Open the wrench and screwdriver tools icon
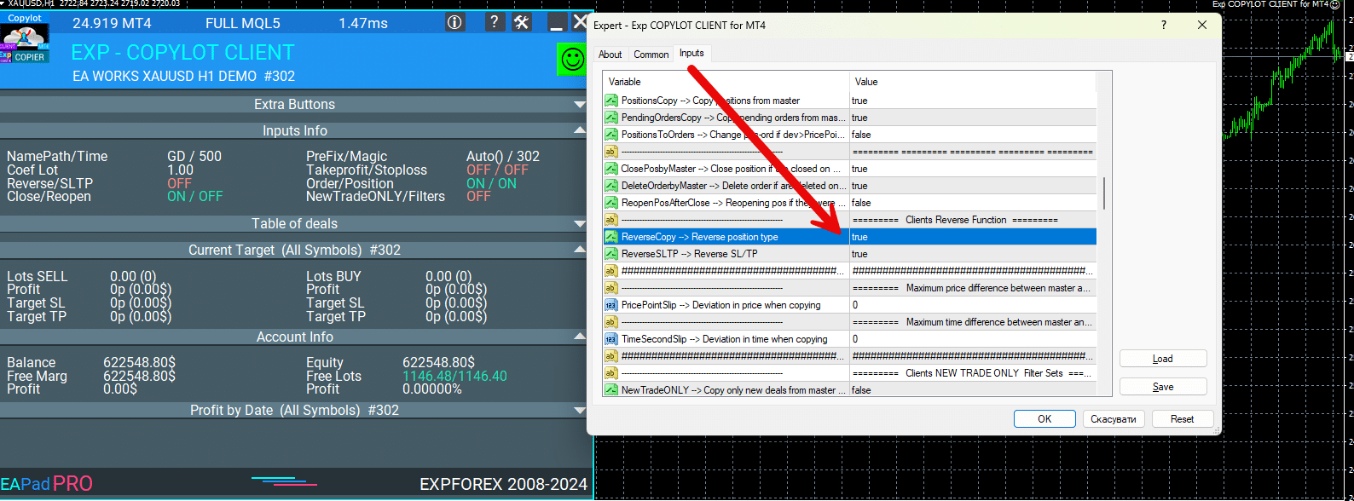 522,22
